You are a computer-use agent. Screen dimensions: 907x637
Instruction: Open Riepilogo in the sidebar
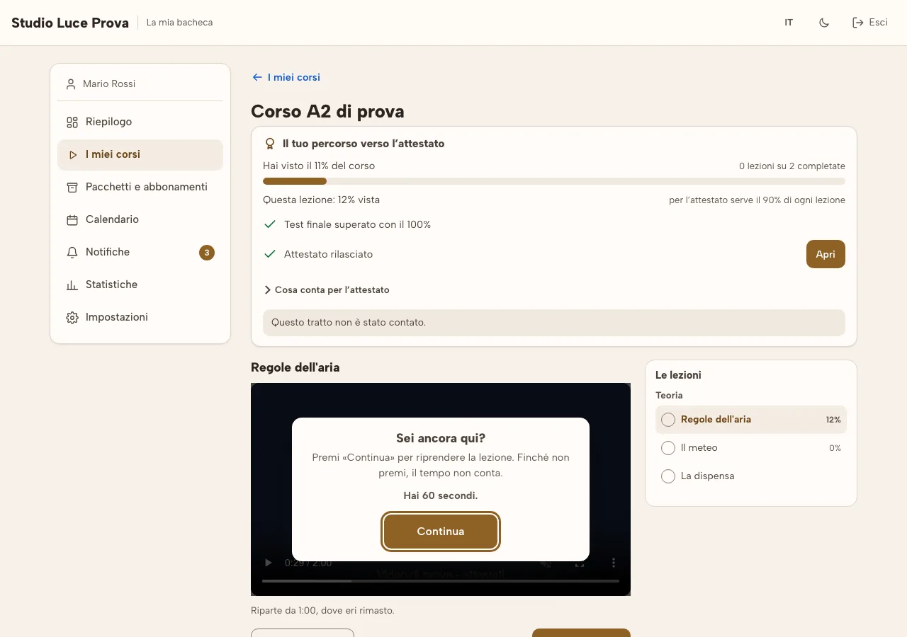(x=140, y=122)
